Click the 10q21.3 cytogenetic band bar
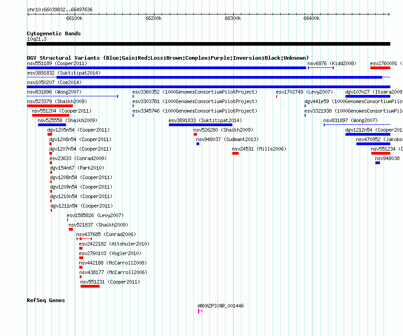Viewport: 403px width, 336px height. [208, 44]
